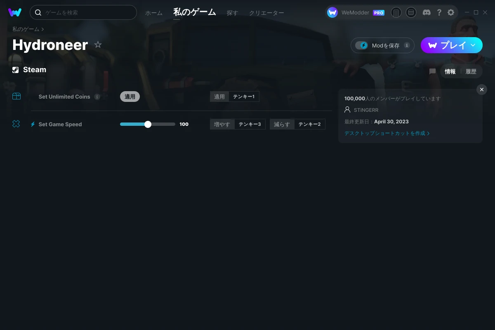Expand the プレイ button dropdown arrow
The width and height of the screenshot is (495, 330).
[x=473, y=45]
